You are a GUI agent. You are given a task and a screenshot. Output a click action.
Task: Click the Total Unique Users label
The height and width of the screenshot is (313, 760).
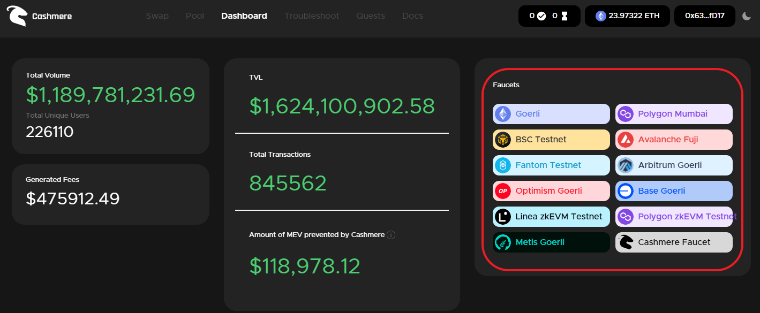click(x=57, y=115)
